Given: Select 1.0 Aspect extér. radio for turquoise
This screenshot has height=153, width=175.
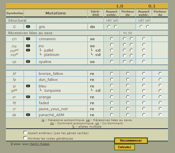Looking at the screenshot, I should pos(112,91).
